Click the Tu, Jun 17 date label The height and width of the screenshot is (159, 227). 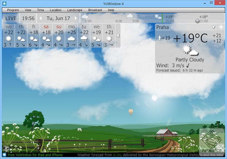click(58, 18)
